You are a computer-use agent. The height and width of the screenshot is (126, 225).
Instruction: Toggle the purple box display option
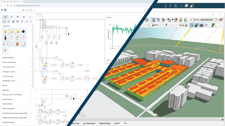202,25
